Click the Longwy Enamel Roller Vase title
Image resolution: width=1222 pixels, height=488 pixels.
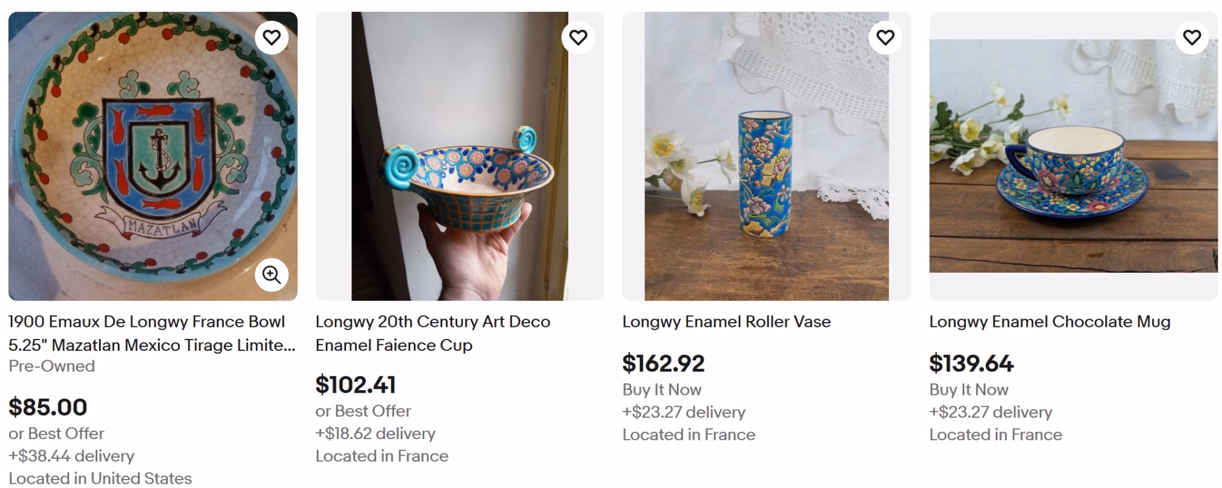tap(726, 321)
